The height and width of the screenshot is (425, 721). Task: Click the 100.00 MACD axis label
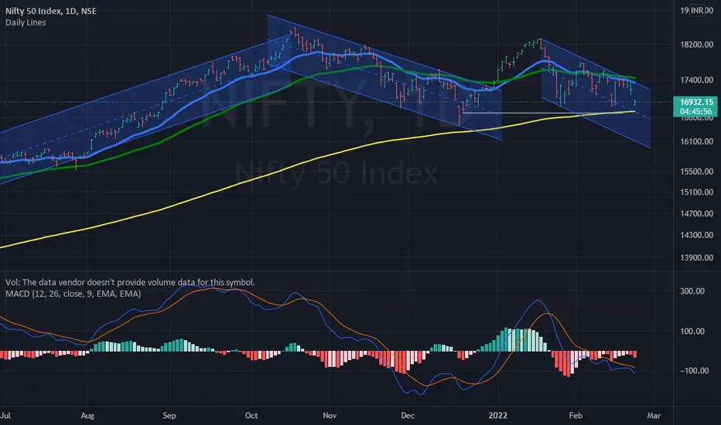click(692, 331)
